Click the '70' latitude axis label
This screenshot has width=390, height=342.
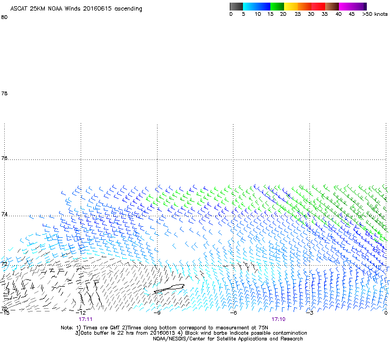click(4, 309)
